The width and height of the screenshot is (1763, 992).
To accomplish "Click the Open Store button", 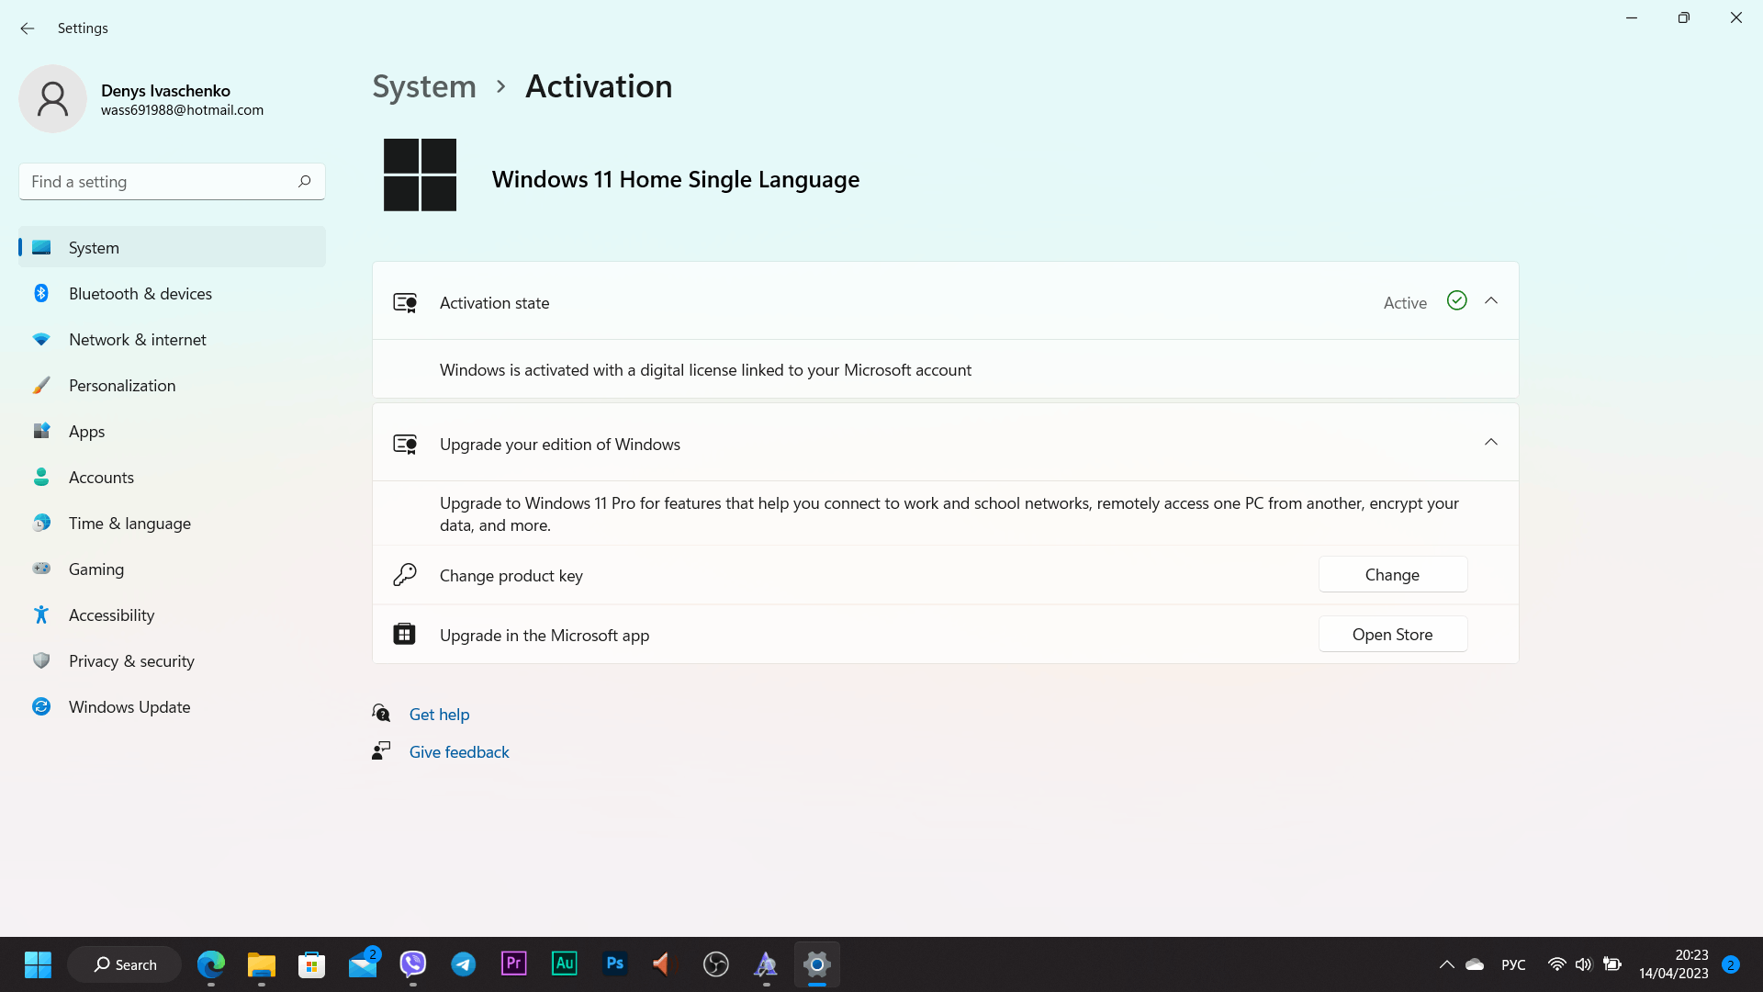I will click(1392, 635).
